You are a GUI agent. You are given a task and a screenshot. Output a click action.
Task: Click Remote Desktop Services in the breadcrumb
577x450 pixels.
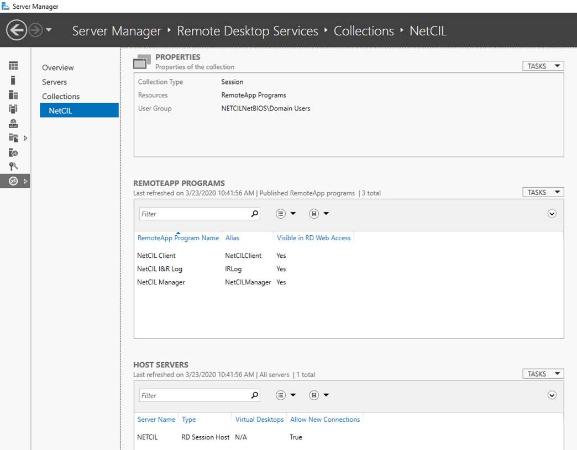pyautogui.click(x=247, y=31)
